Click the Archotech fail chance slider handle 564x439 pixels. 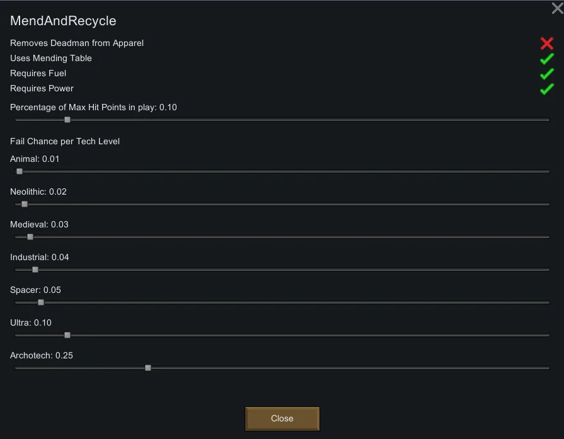point(148,368)
